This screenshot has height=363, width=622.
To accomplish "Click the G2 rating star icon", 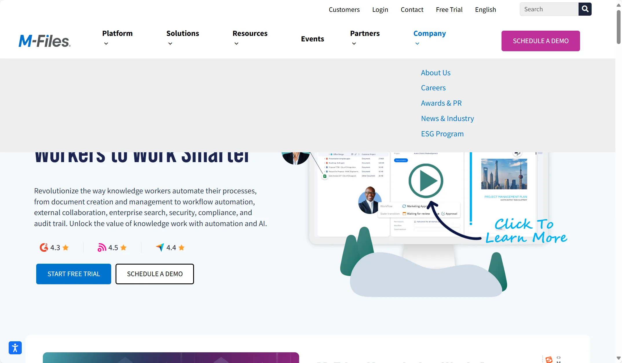I will pyautogui.click(x=66, y=247).
